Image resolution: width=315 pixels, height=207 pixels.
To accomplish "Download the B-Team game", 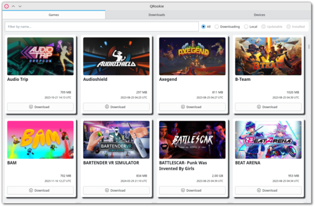I will click(268, 107).
